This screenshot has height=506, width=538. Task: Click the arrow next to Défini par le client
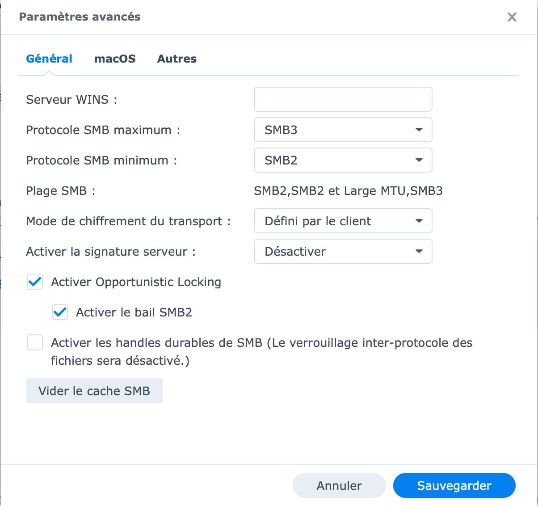[419, 221]
